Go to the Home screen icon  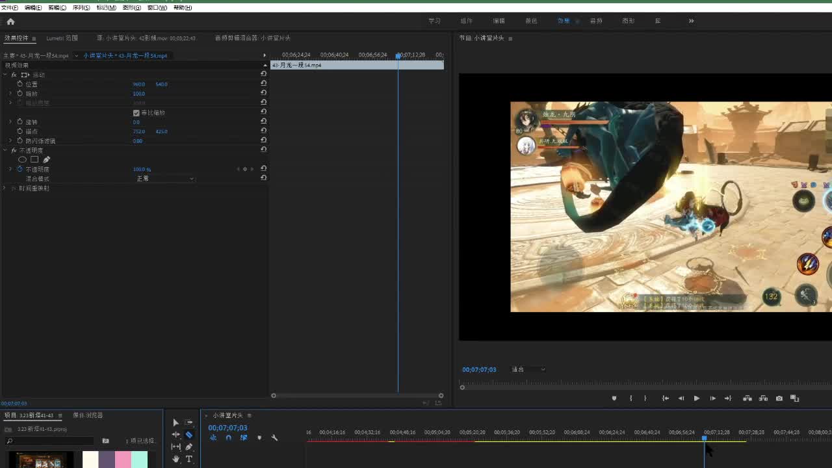(x=10, y=21)
